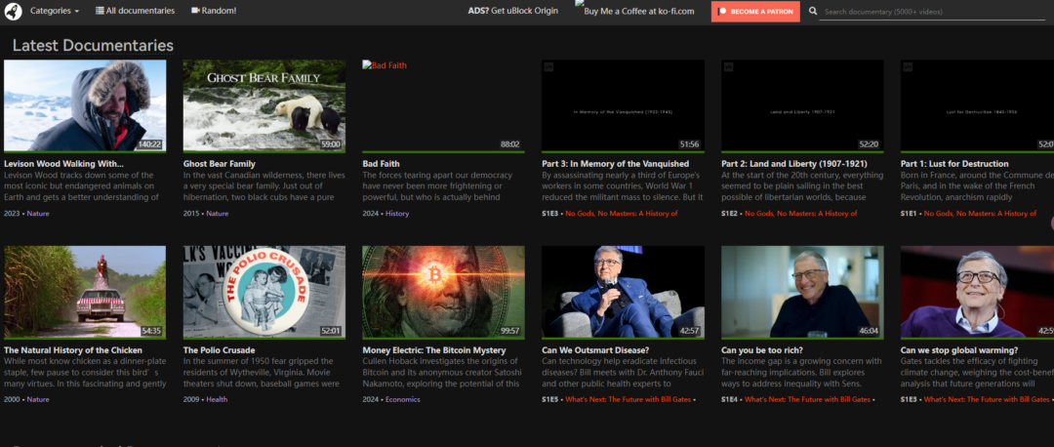Click Health category tag under Polio Crusade
Image resolution: width=1054 pixels, height=447 pixels.
tap(217, 399)
